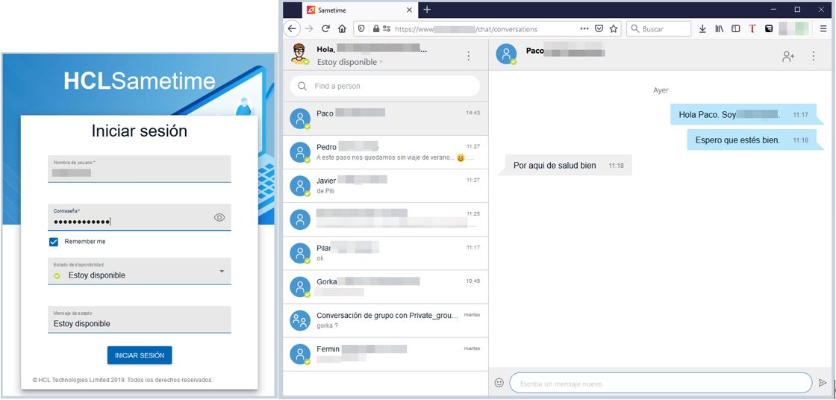Toggle the Remember me checkbox
Screen dimensions: 836x400
(54, 242)
